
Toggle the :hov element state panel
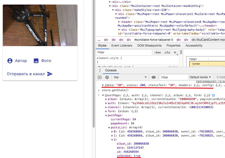[157, 52]
